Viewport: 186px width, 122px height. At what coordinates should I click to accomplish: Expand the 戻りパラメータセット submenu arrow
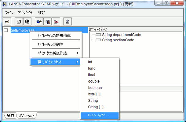(x=78, y=62)
